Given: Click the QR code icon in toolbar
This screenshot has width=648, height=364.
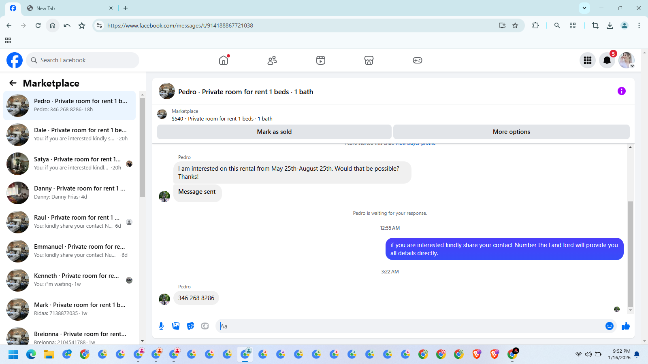Looking at the screenshot, I should pyautogui.click(x=573, y=25).
